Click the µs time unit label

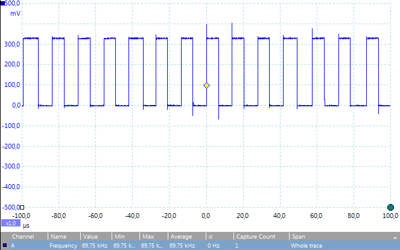(x=26, y=226)
